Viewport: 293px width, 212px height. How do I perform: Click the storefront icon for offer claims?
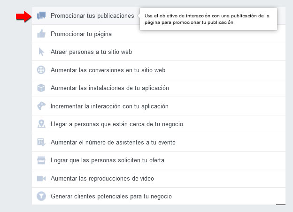point(41,160)
